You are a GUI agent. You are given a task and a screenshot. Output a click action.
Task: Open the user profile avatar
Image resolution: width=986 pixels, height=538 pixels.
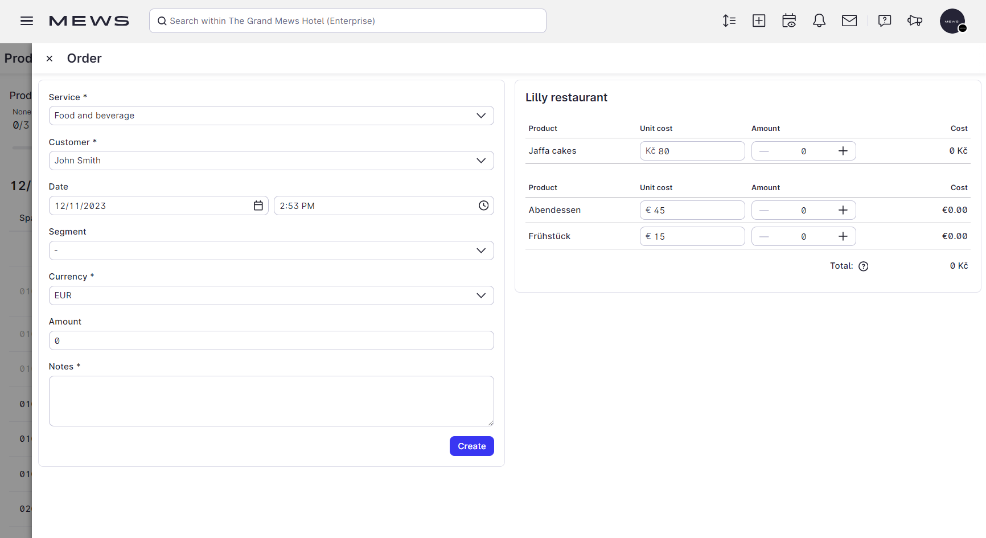point(952,21)
